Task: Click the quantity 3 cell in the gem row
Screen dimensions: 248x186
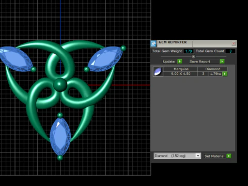Action: pos(203,74)
